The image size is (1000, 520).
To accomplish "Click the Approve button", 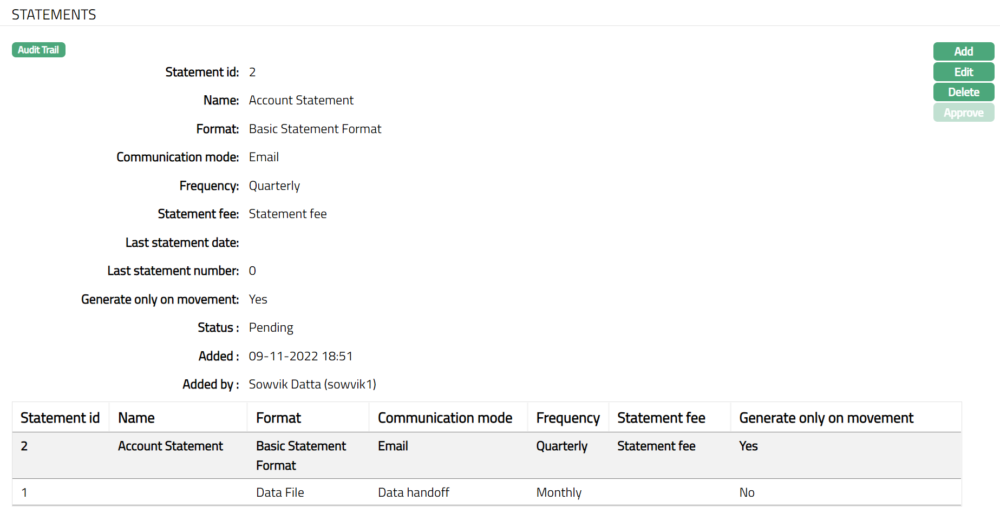I will click(x=963, y=113).
